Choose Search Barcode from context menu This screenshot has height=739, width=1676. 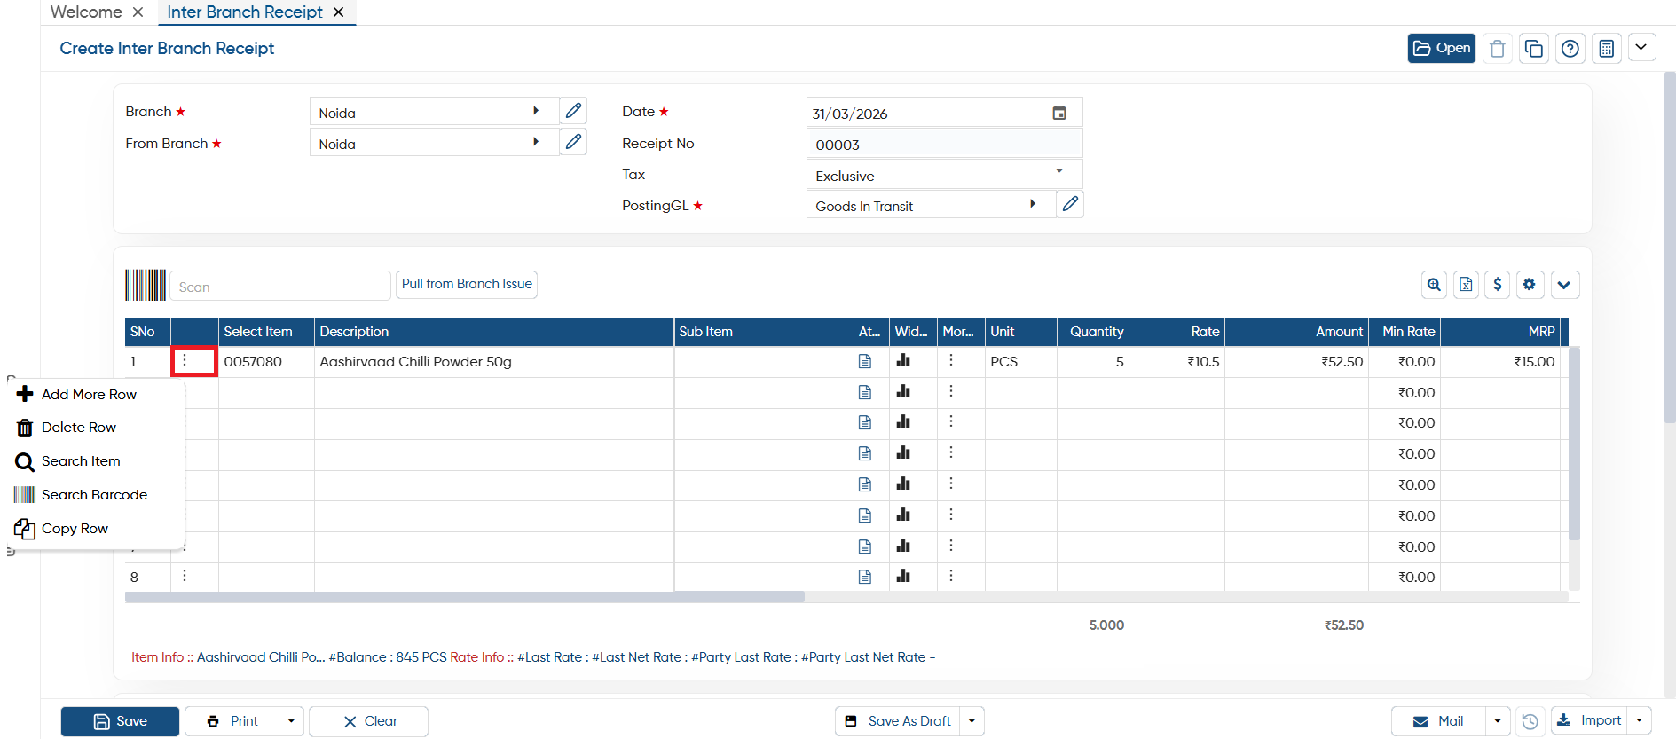pyautogui.click(x=96, y=495)
